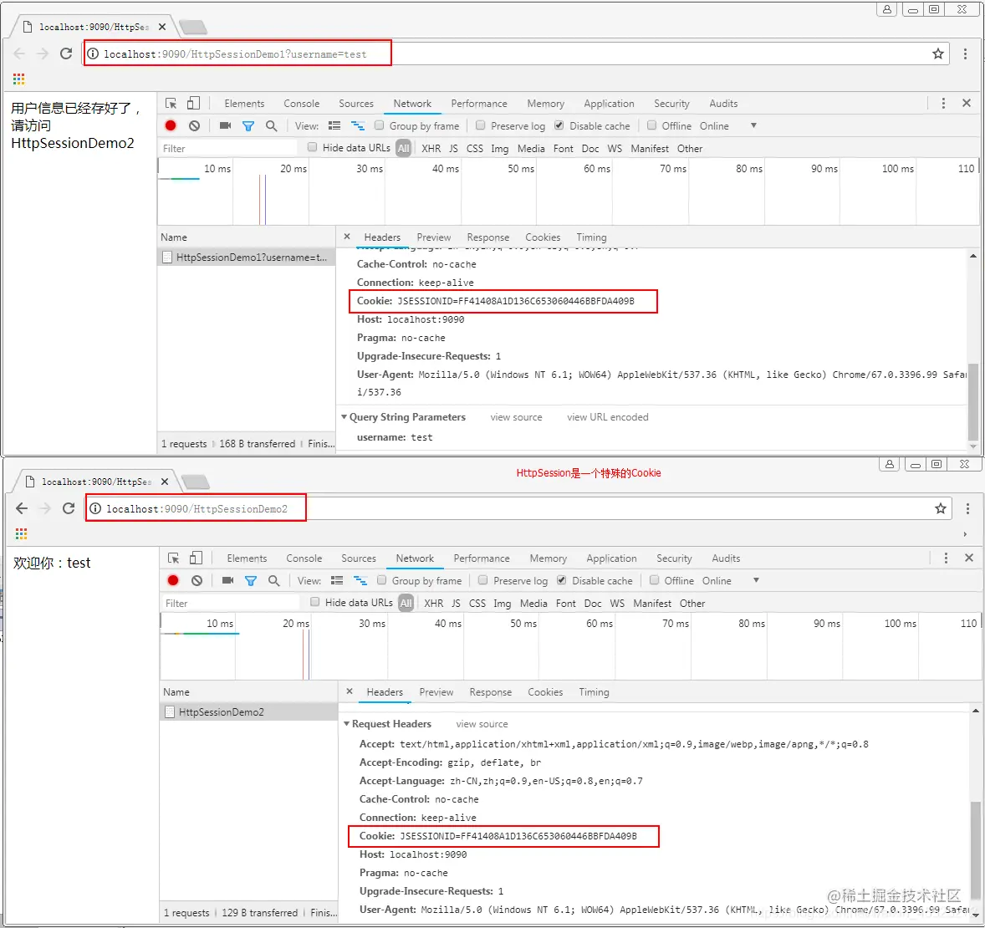
Task: Close the request details pane in bottom DevTools
Action: click(x=350, y=691)
